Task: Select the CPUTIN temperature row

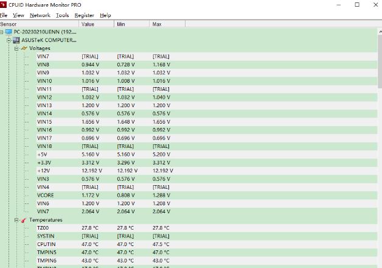Action: pyautogui.click(x=207, y=244)
